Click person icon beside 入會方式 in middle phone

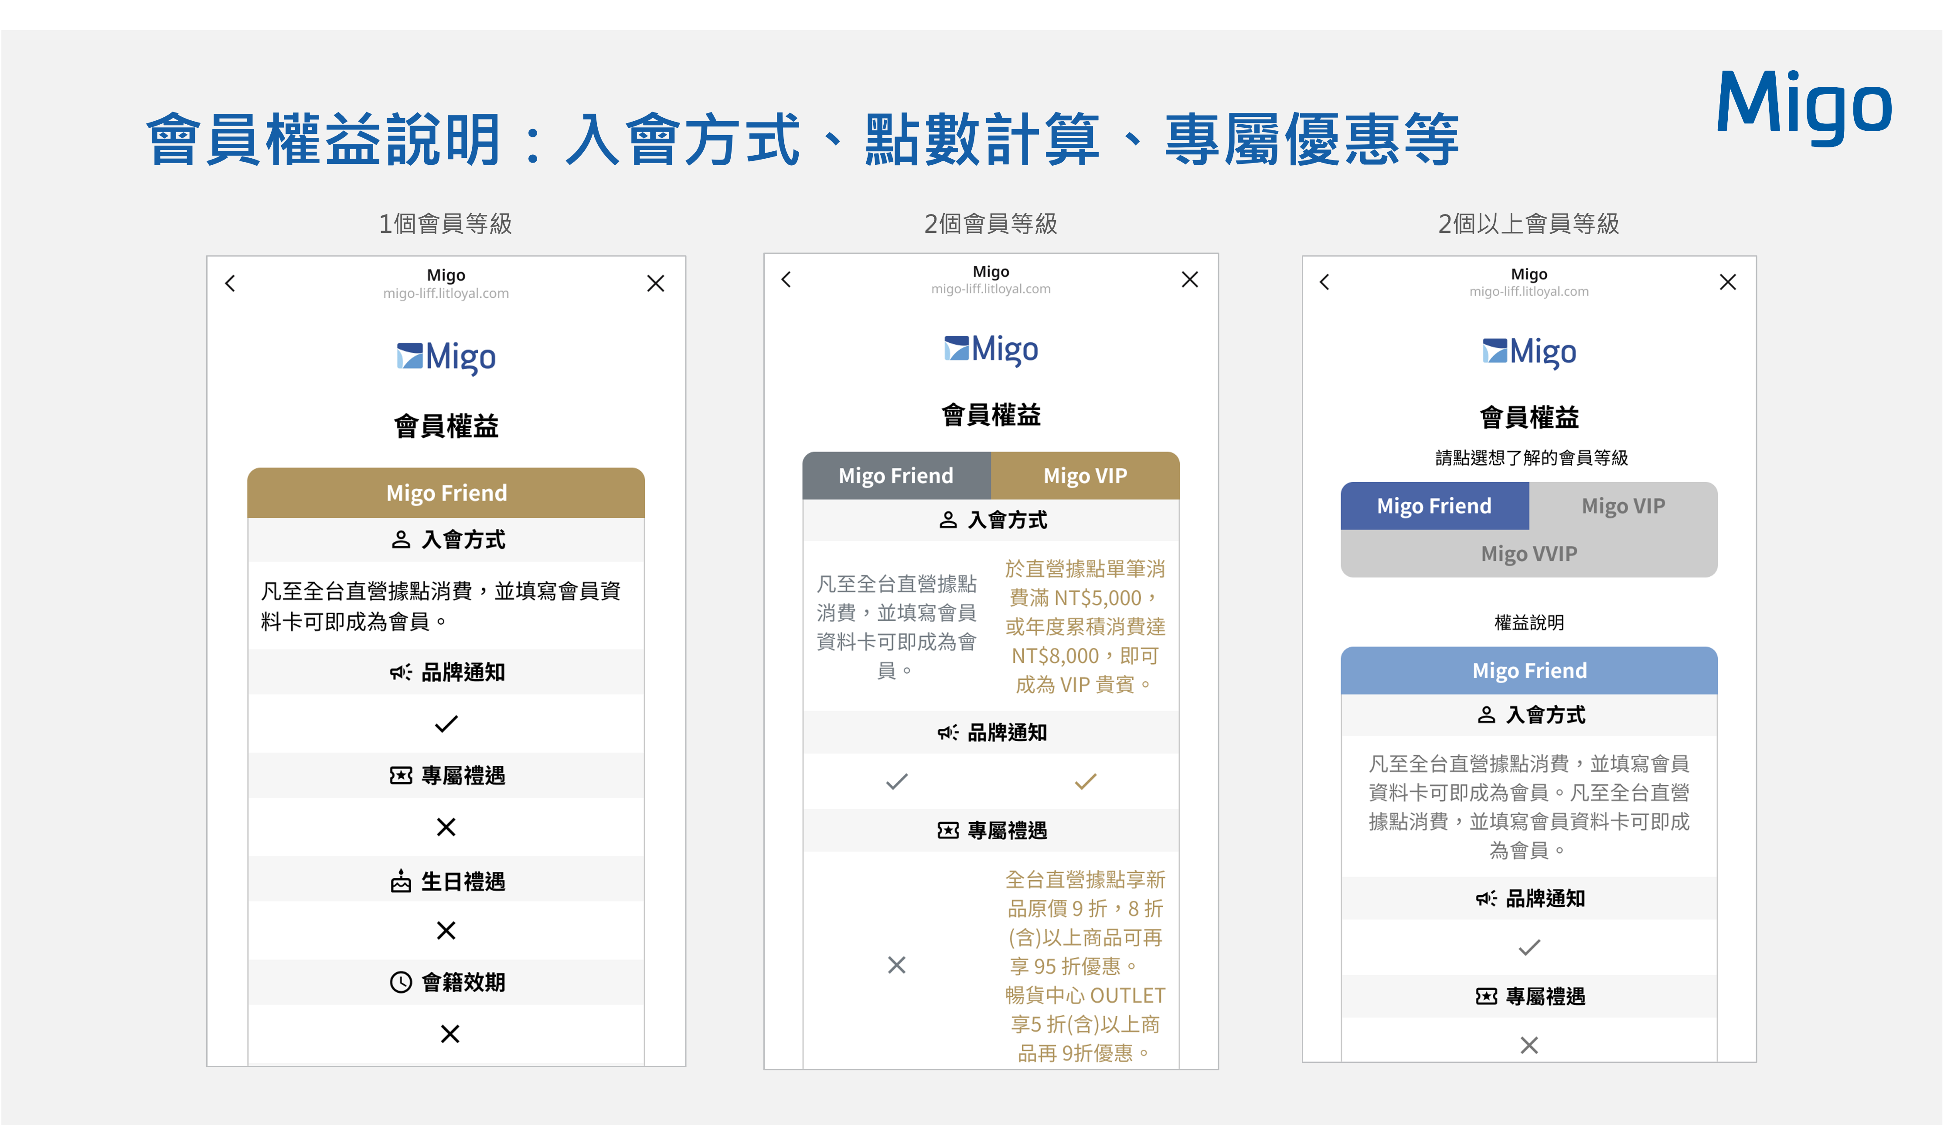948,520
